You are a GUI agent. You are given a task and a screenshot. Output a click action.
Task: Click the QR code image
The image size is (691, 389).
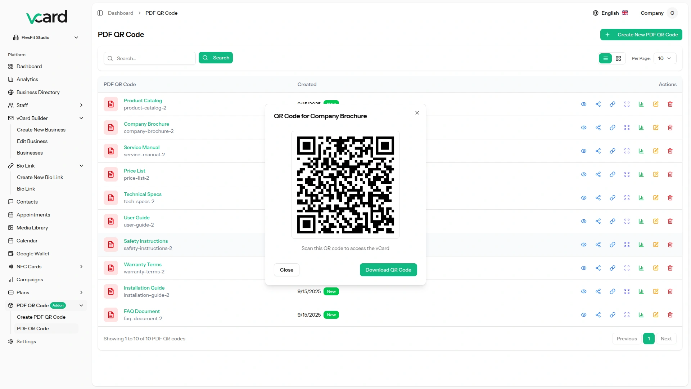[x=345, y=185]
